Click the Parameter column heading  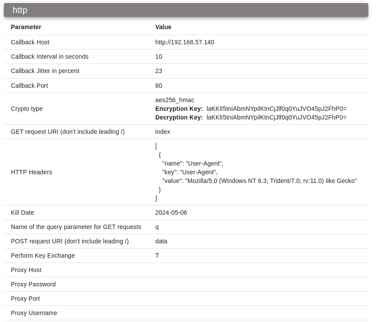coord(26,27)
